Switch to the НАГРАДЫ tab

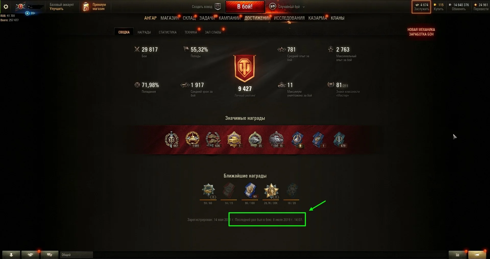pos(144,32)
